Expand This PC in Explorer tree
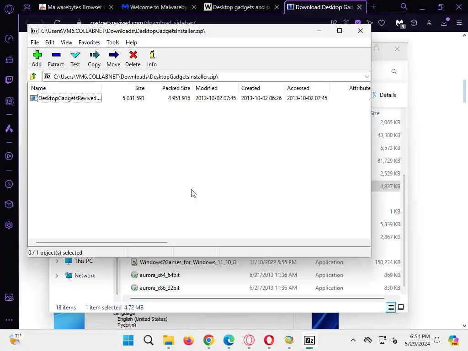 (x=57, y=261)
